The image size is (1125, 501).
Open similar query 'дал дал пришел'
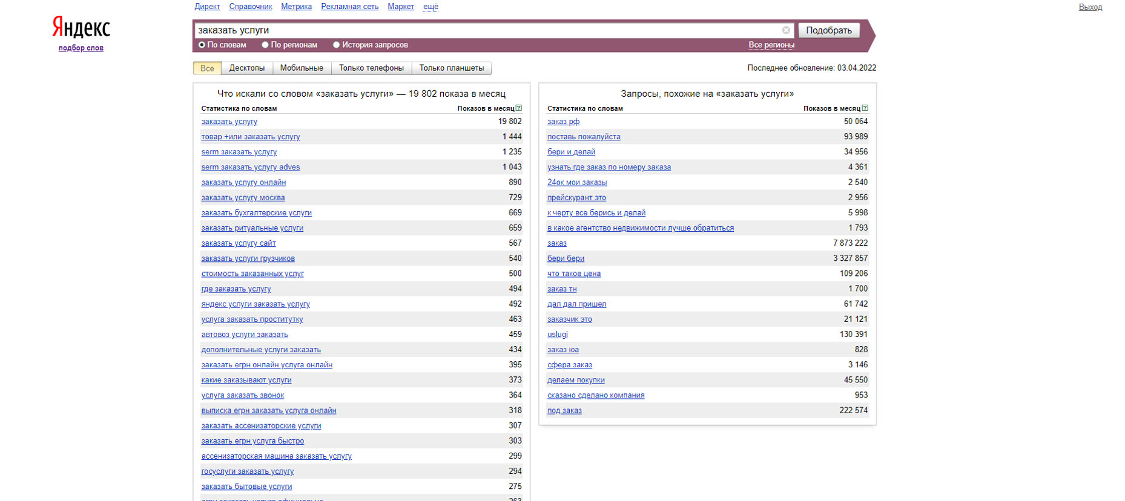pos(576,304)
